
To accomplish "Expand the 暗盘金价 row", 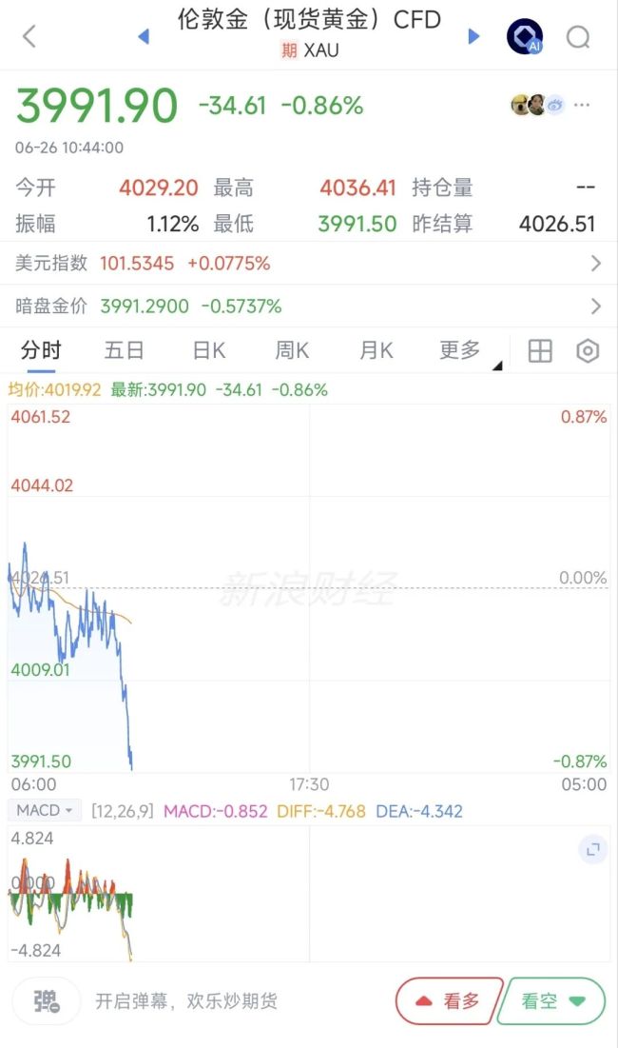I will click(x=309, y=306).
